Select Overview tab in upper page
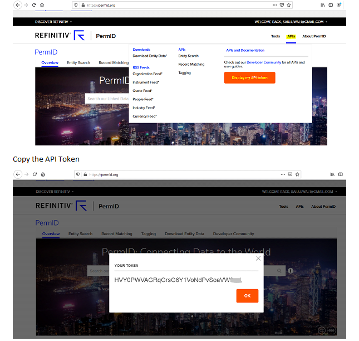Image resolution: width=359 pixels, height=341 pixels. tap(50, 62)
